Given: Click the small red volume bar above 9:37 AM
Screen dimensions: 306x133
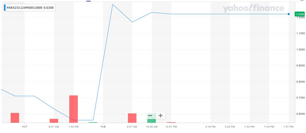Looking at the screenshot, I should (x=54, y=121).
